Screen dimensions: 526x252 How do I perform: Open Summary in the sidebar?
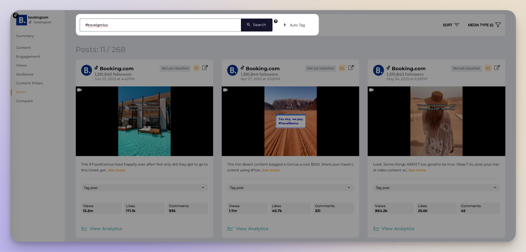coord(25,36)
